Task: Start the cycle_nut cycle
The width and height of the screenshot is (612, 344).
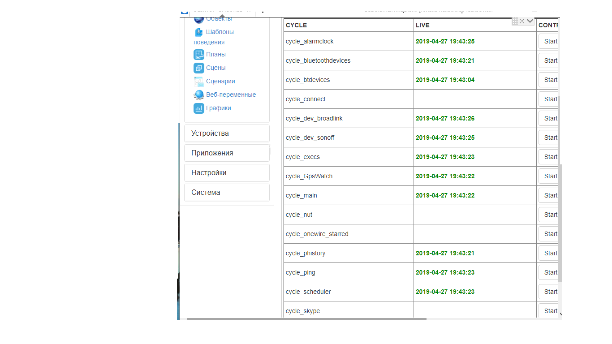Action: click(548, 215)
